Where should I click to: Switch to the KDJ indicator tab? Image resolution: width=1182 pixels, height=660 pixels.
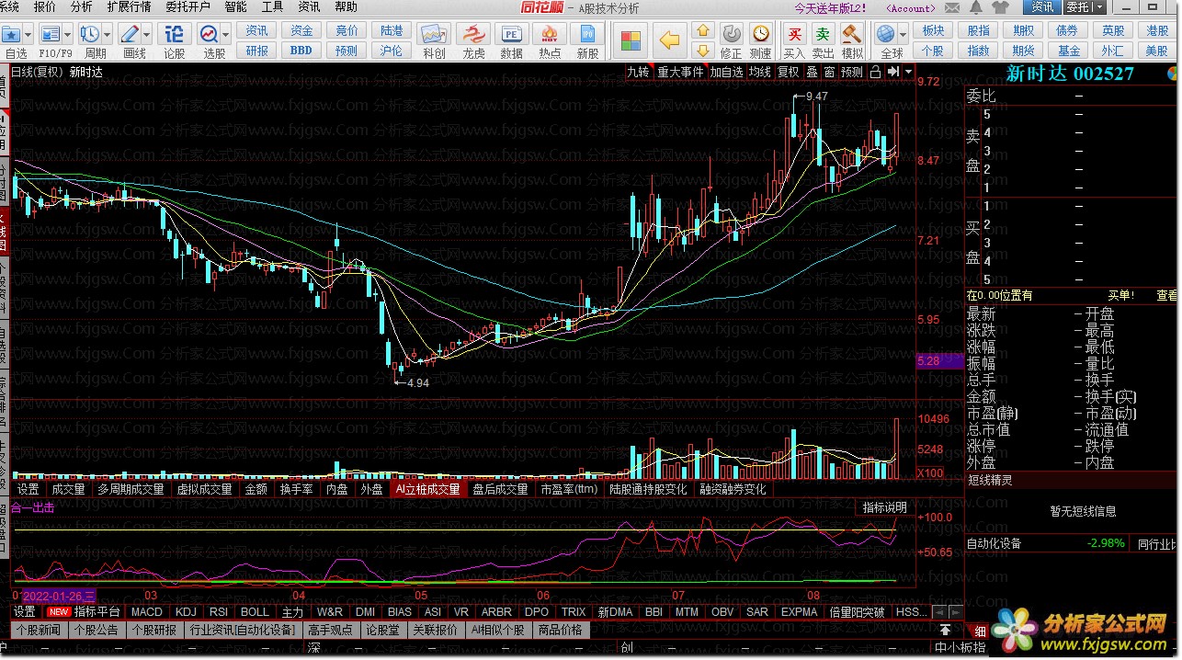[187, 612]
